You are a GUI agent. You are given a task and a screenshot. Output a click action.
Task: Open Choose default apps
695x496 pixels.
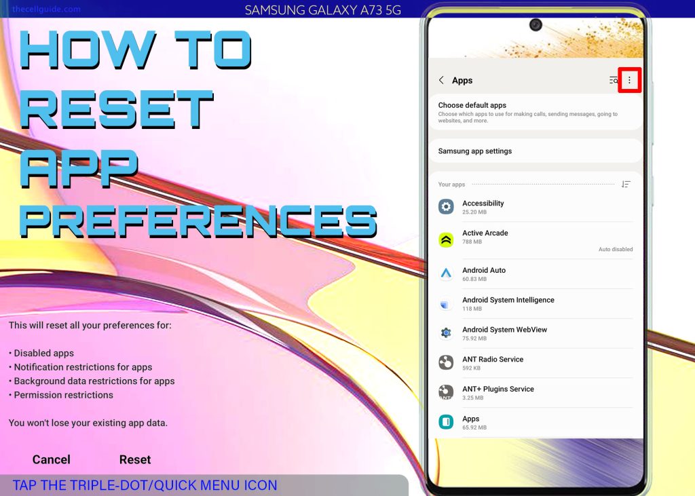click(536, 112)
